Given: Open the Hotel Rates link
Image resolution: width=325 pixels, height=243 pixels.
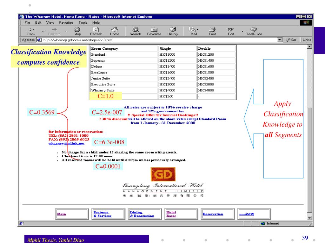Looking at the screenshot, I should tap(171, 214).
